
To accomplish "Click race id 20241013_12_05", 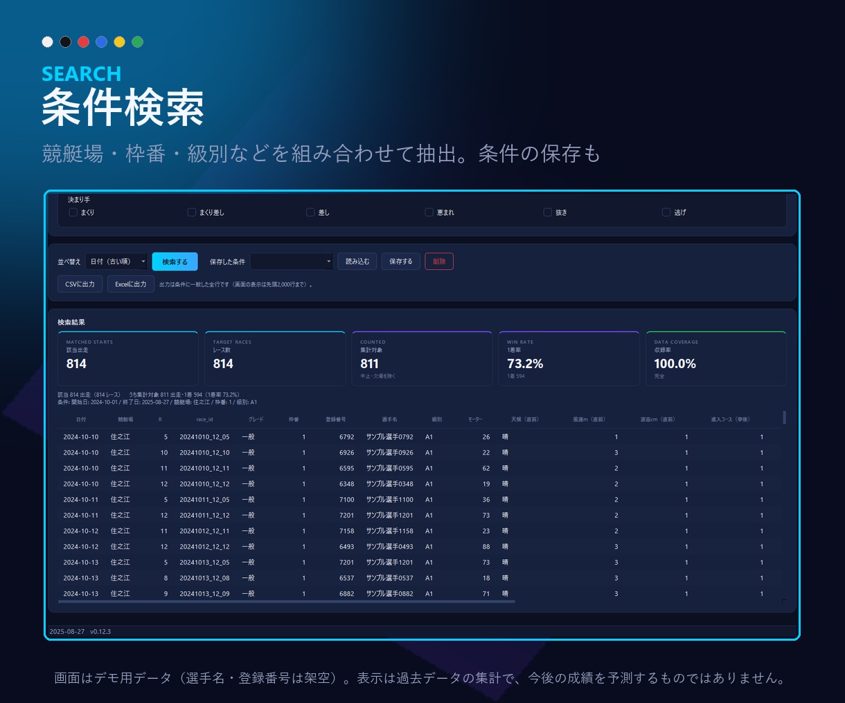I will 204,563.
